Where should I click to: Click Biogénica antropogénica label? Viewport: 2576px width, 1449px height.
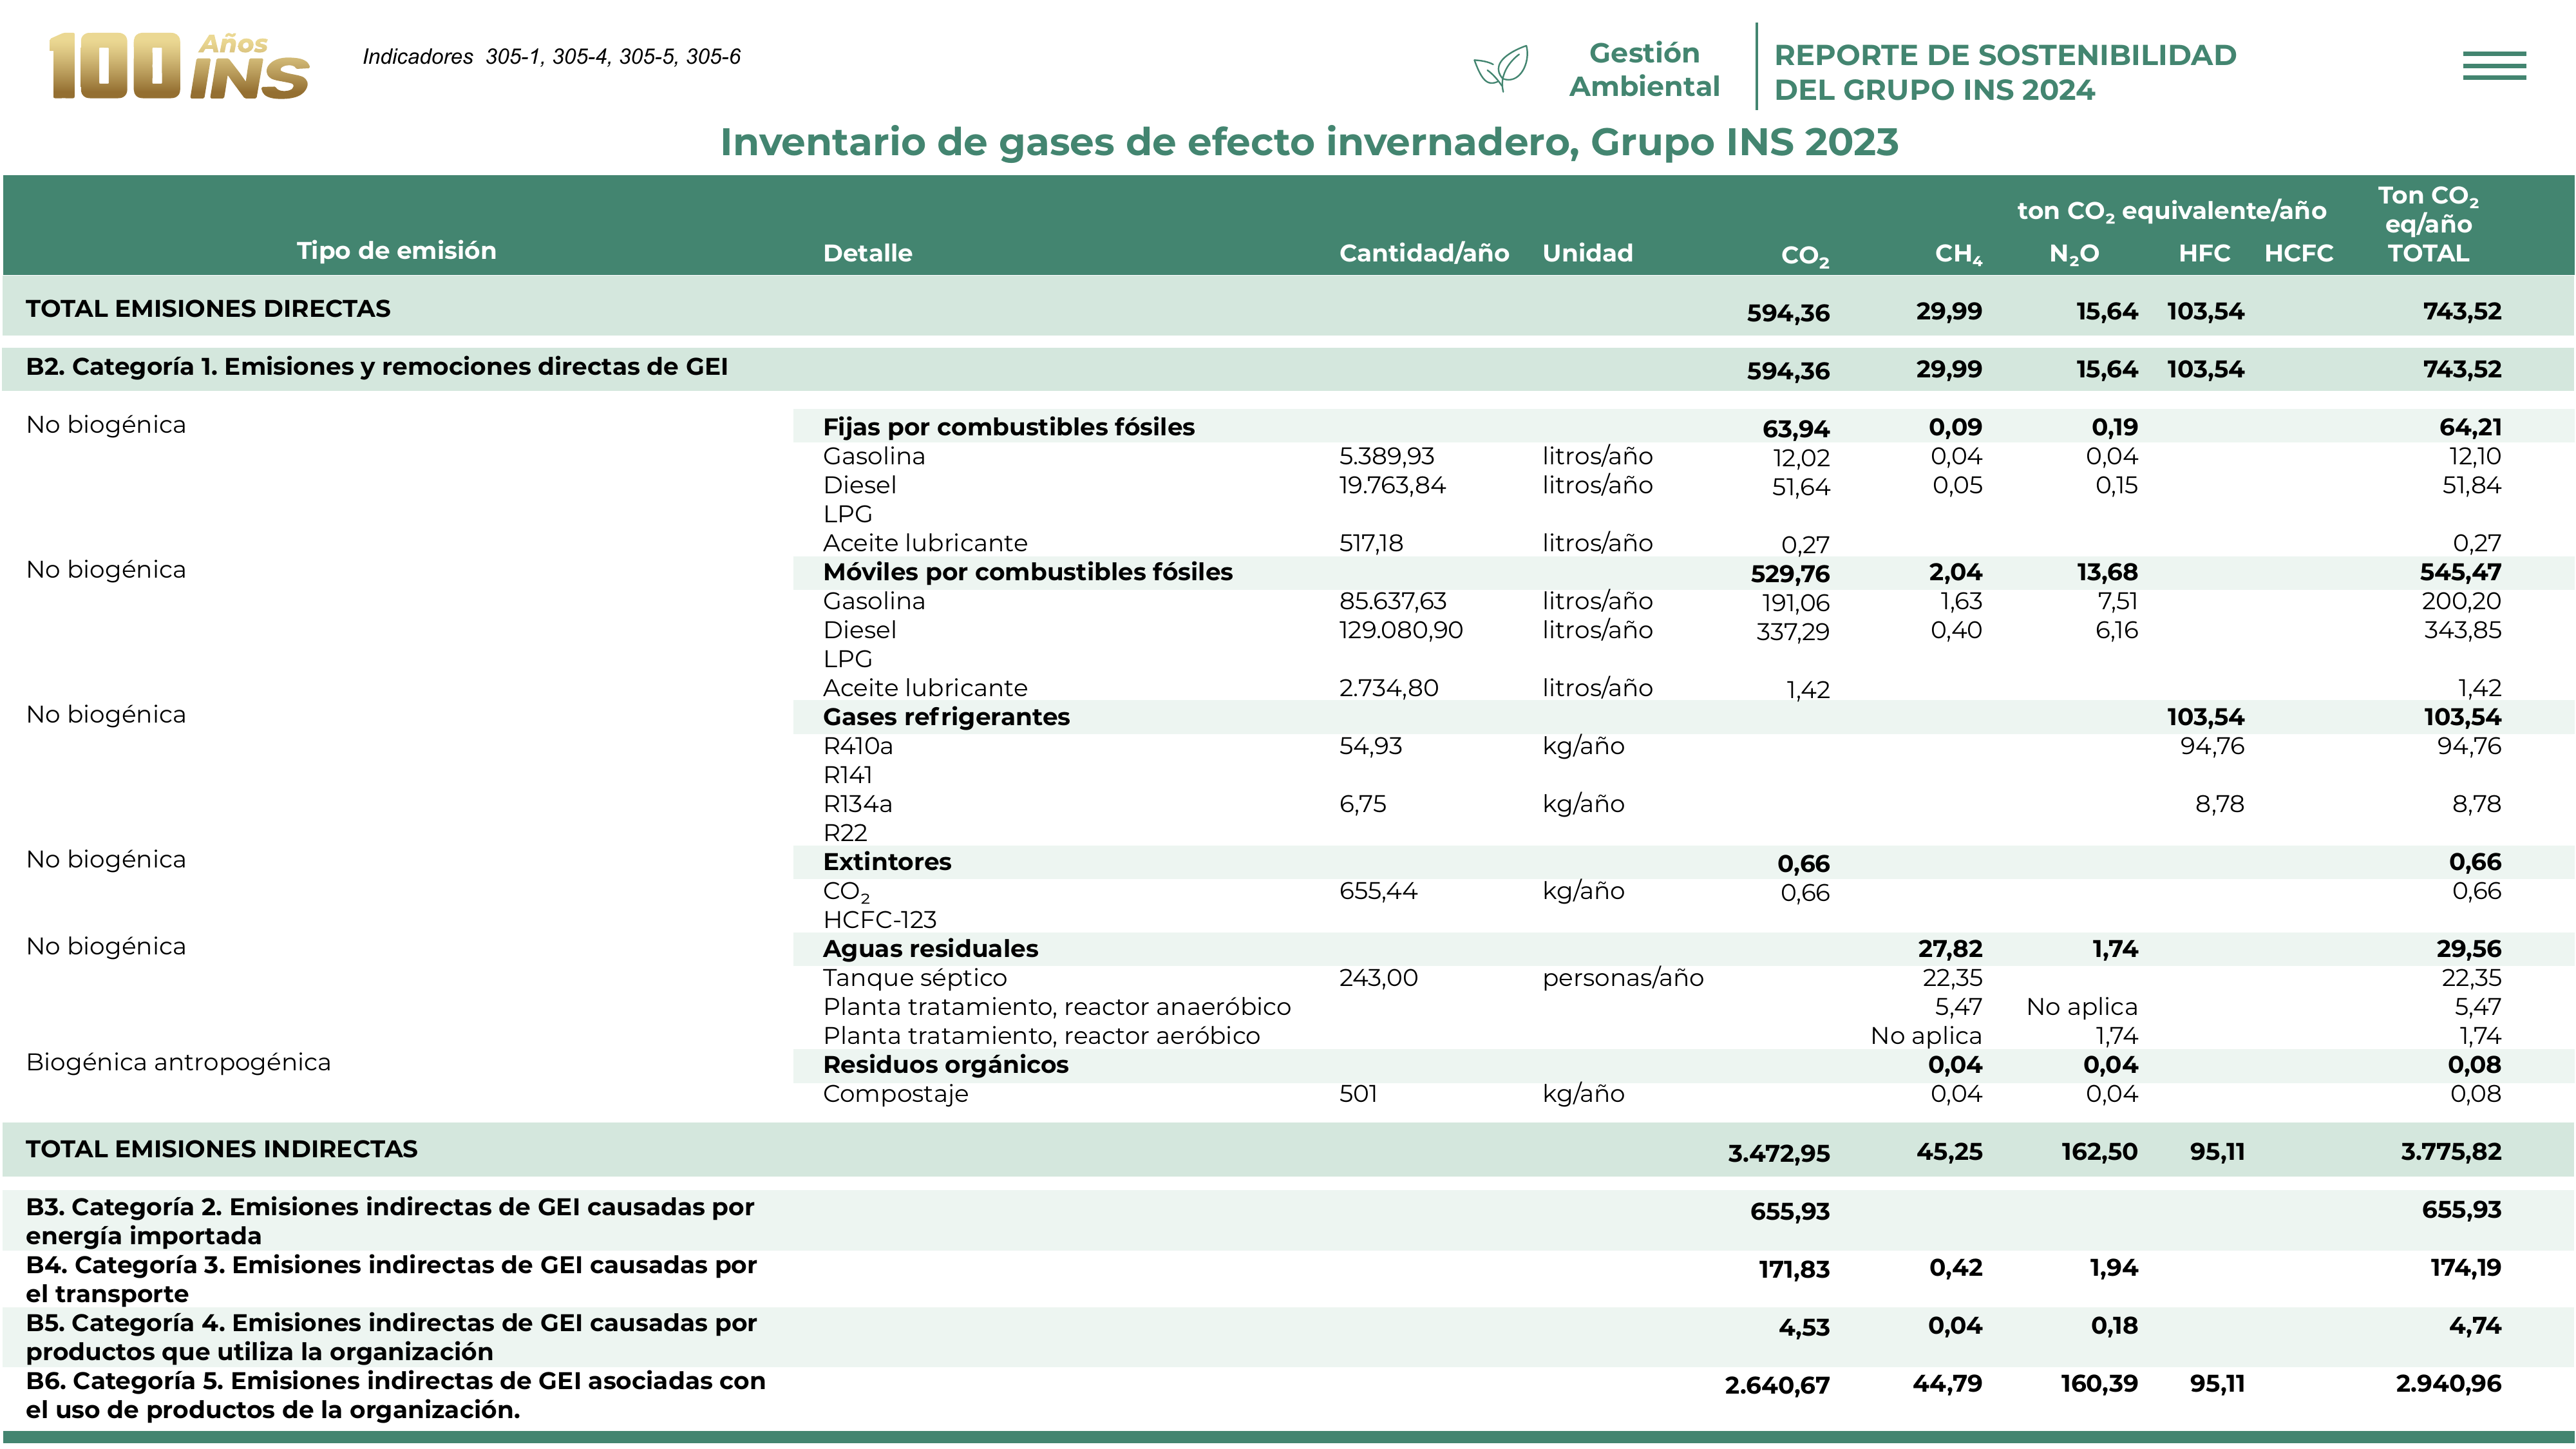pyautogui.click(x=178, y=1063)
